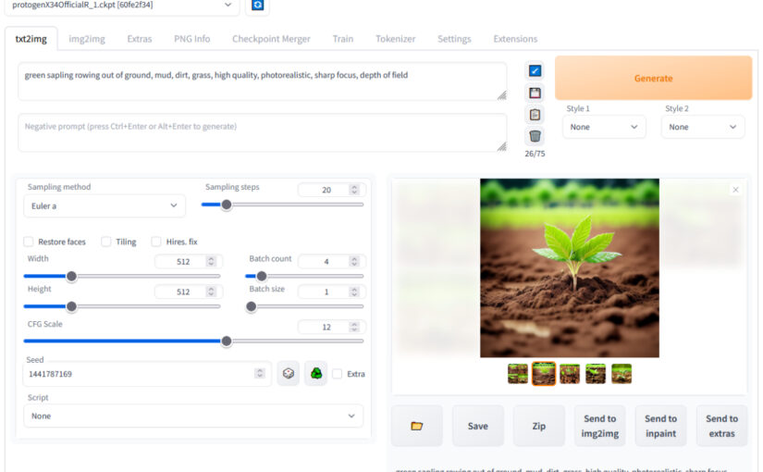This screenshot has height=472, width=763.
Task: Switch to the txt2img tab
Action: click(31, 39)
